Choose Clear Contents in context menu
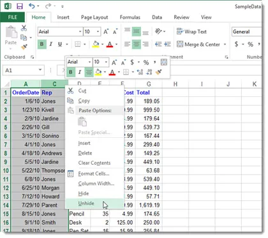268x238 pixels. pos(94,163)
